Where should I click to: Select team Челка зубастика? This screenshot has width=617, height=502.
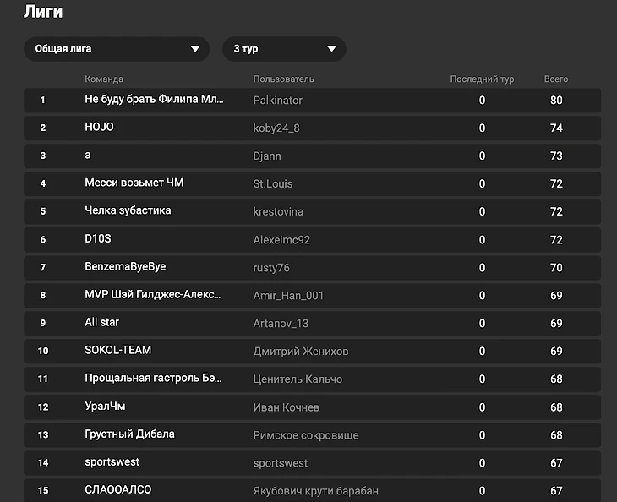128,211
